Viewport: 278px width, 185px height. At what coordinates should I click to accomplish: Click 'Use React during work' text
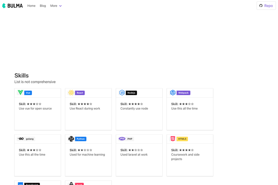tap(85, 109)
